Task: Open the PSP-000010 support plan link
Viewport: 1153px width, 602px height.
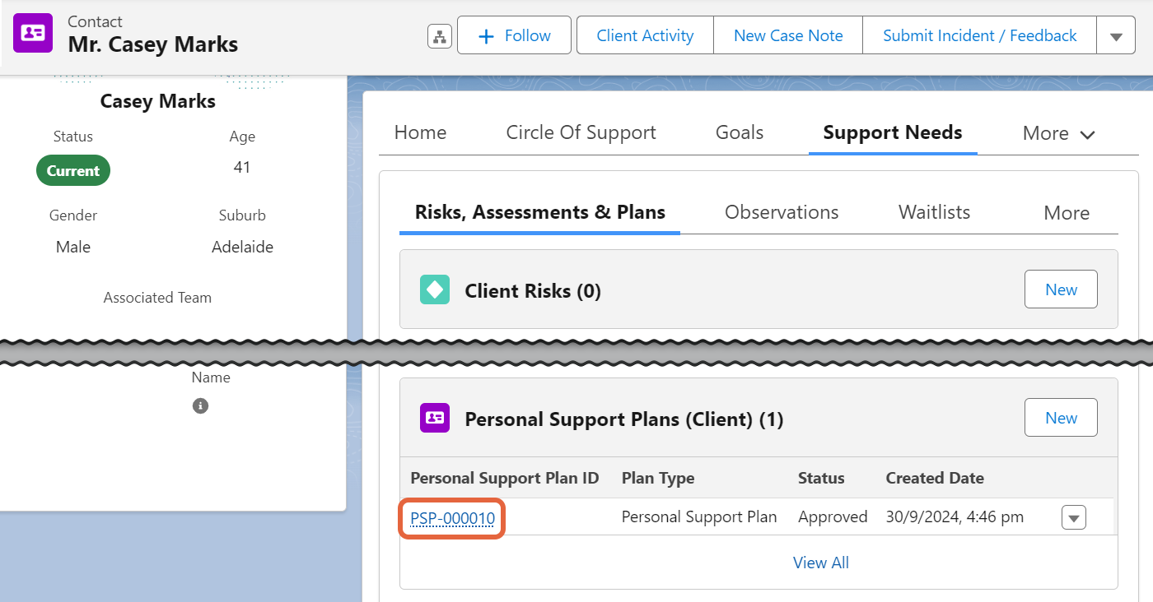Action: click(x=451, y=518)
